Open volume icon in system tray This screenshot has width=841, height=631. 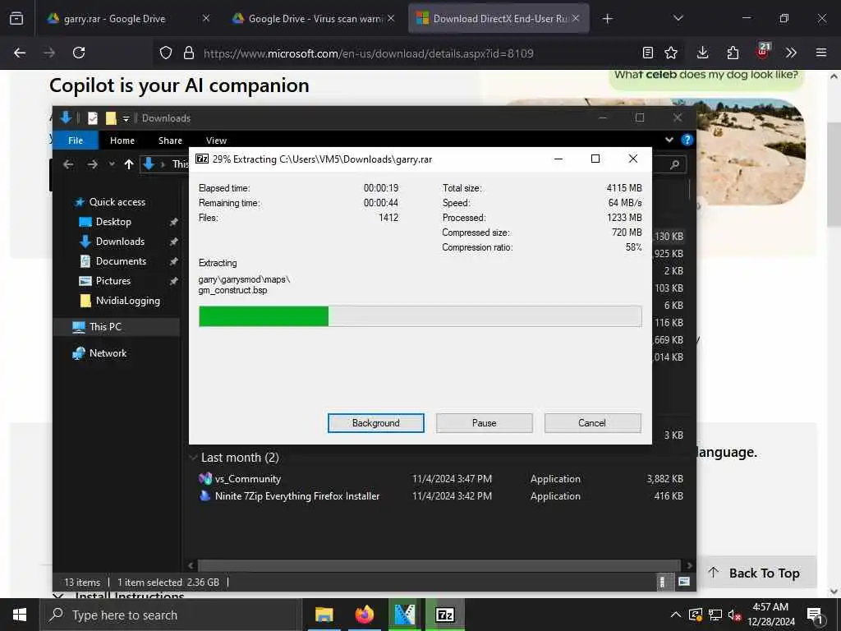[734, 615]
